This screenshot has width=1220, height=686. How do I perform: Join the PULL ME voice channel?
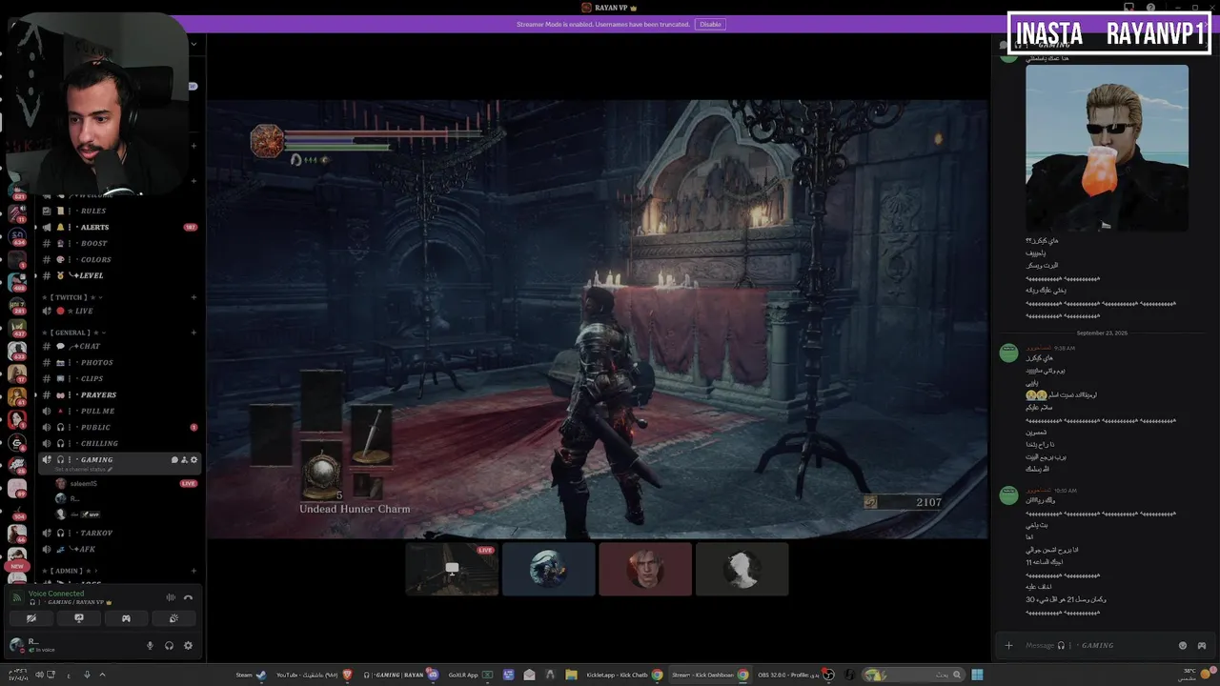(119, 411)
